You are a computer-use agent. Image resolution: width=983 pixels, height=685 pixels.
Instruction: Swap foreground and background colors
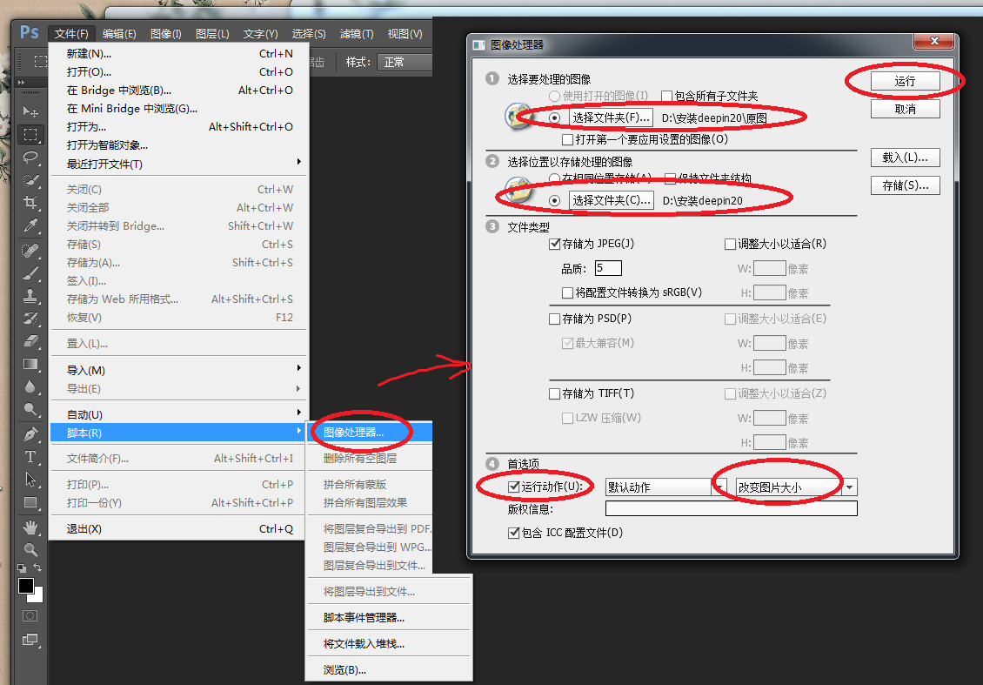pyautogui.click(x=37, y=567)
